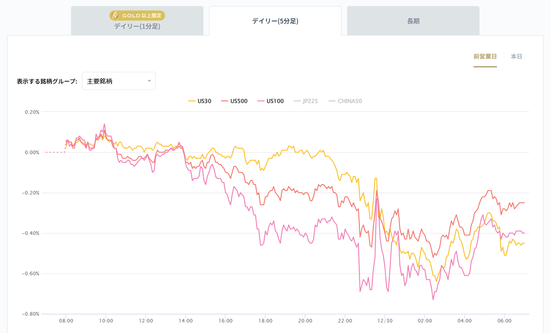Viewport: 551px width, 333px height.
Task: Toggle US500 series visibility
Action: tap(239, 101)
